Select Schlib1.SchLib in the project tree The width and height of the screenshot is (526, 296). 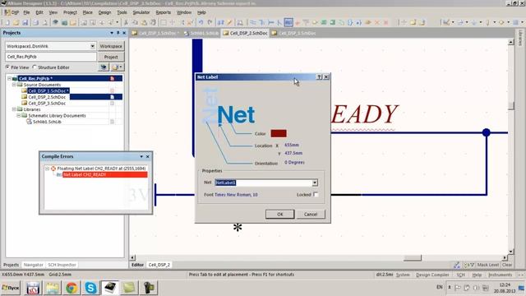pyautogui.click(x=47, y=122)
